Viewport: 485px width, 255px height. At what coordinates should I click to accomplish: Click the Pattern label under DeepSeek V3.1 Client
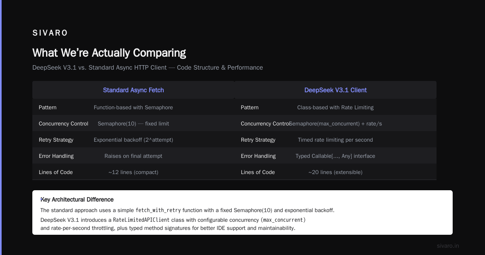click(x=250, y=107)
